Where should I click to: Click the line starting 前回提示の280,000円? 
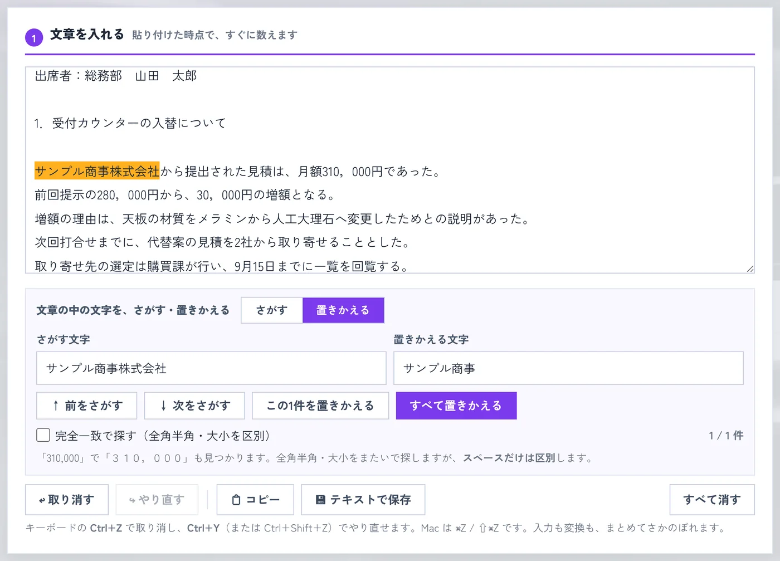(x=186, y=195)
